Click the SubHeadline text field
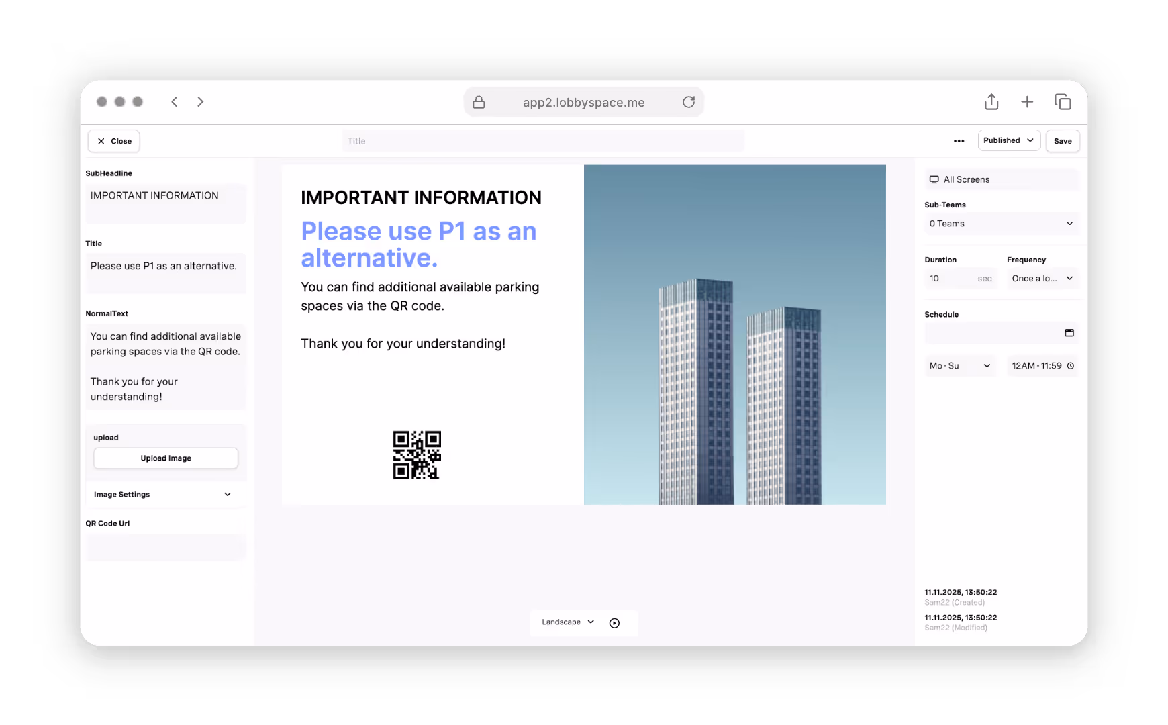The image size is (1168, 725). tap(166, 203)
